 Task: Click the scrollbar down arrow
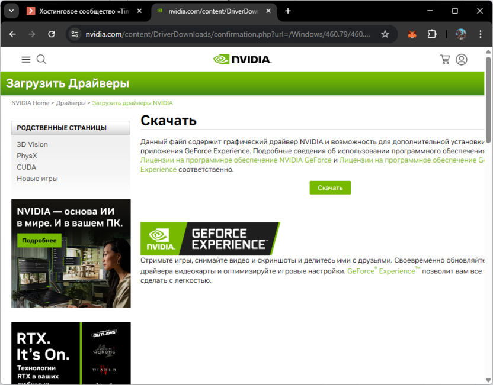tap(488, 381)
